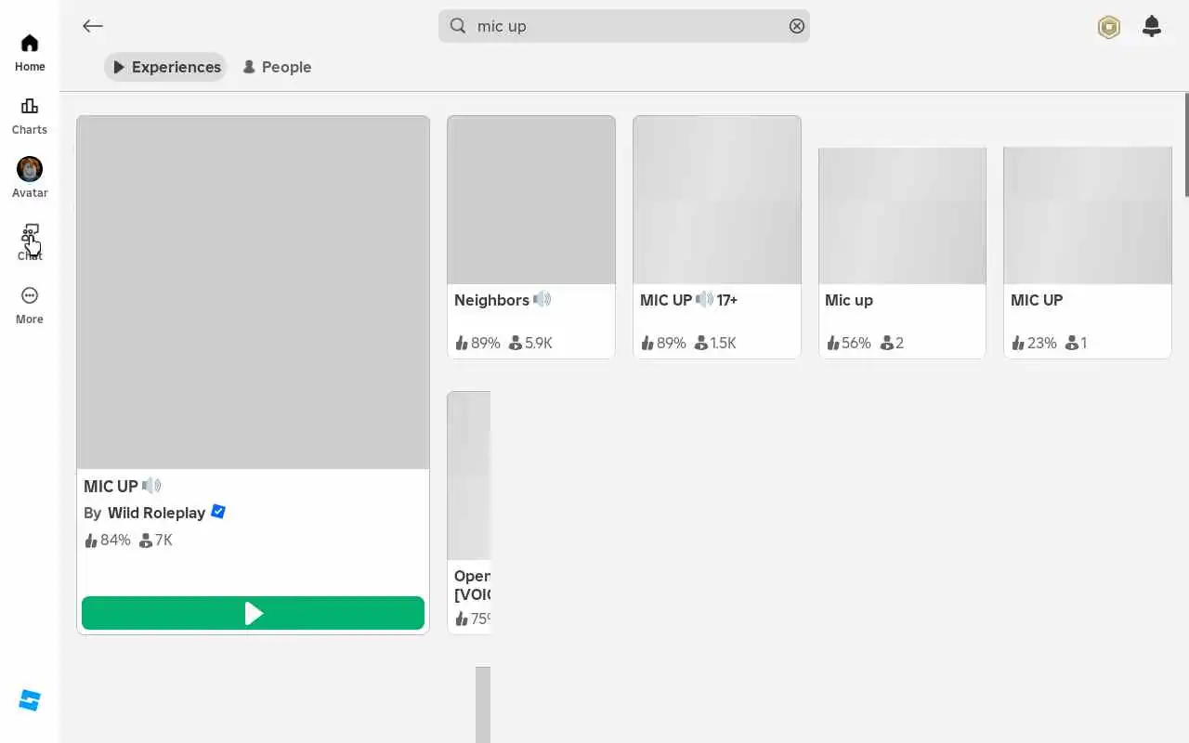Switch to the People tab
1189x743 pixels.
point(277,67)
